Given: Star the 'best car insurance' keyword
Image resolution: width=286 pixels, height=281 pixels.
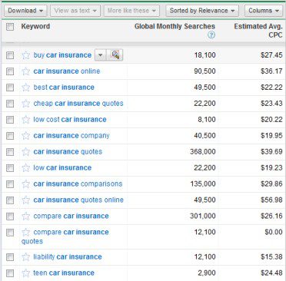Looking at the screenshot, I should coord(25,88).
